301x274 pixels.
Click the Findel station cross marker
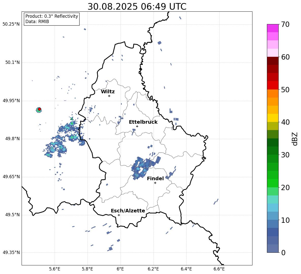[x=155, y=183]
